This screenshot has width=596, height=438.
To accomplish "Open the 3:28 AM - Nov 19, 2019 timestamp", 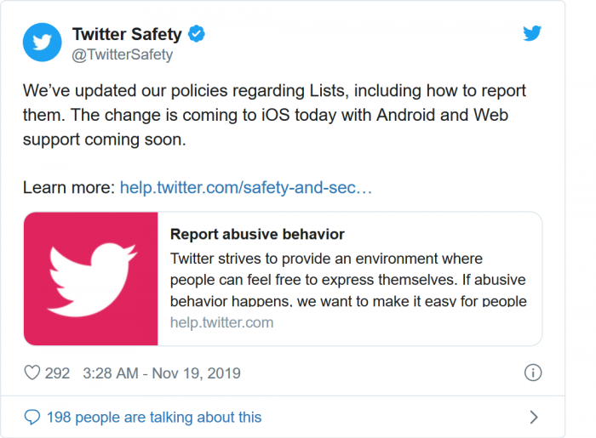I will [x=162, y=373].
